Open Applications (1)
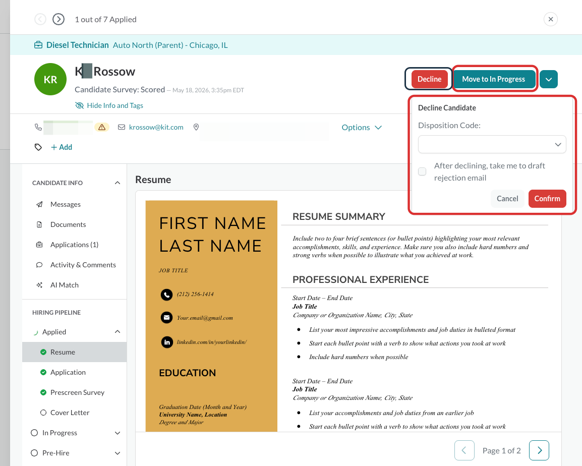This screenshot has width=582, height=466. [74, 245]
